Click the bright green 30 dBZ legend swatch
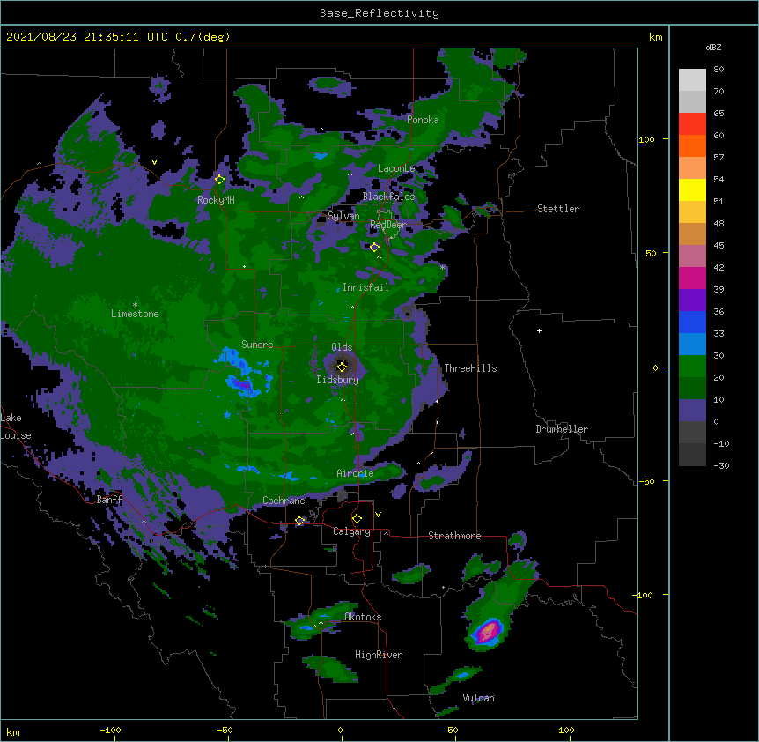Screen dimensions: 759x742 tap(692, 367)
